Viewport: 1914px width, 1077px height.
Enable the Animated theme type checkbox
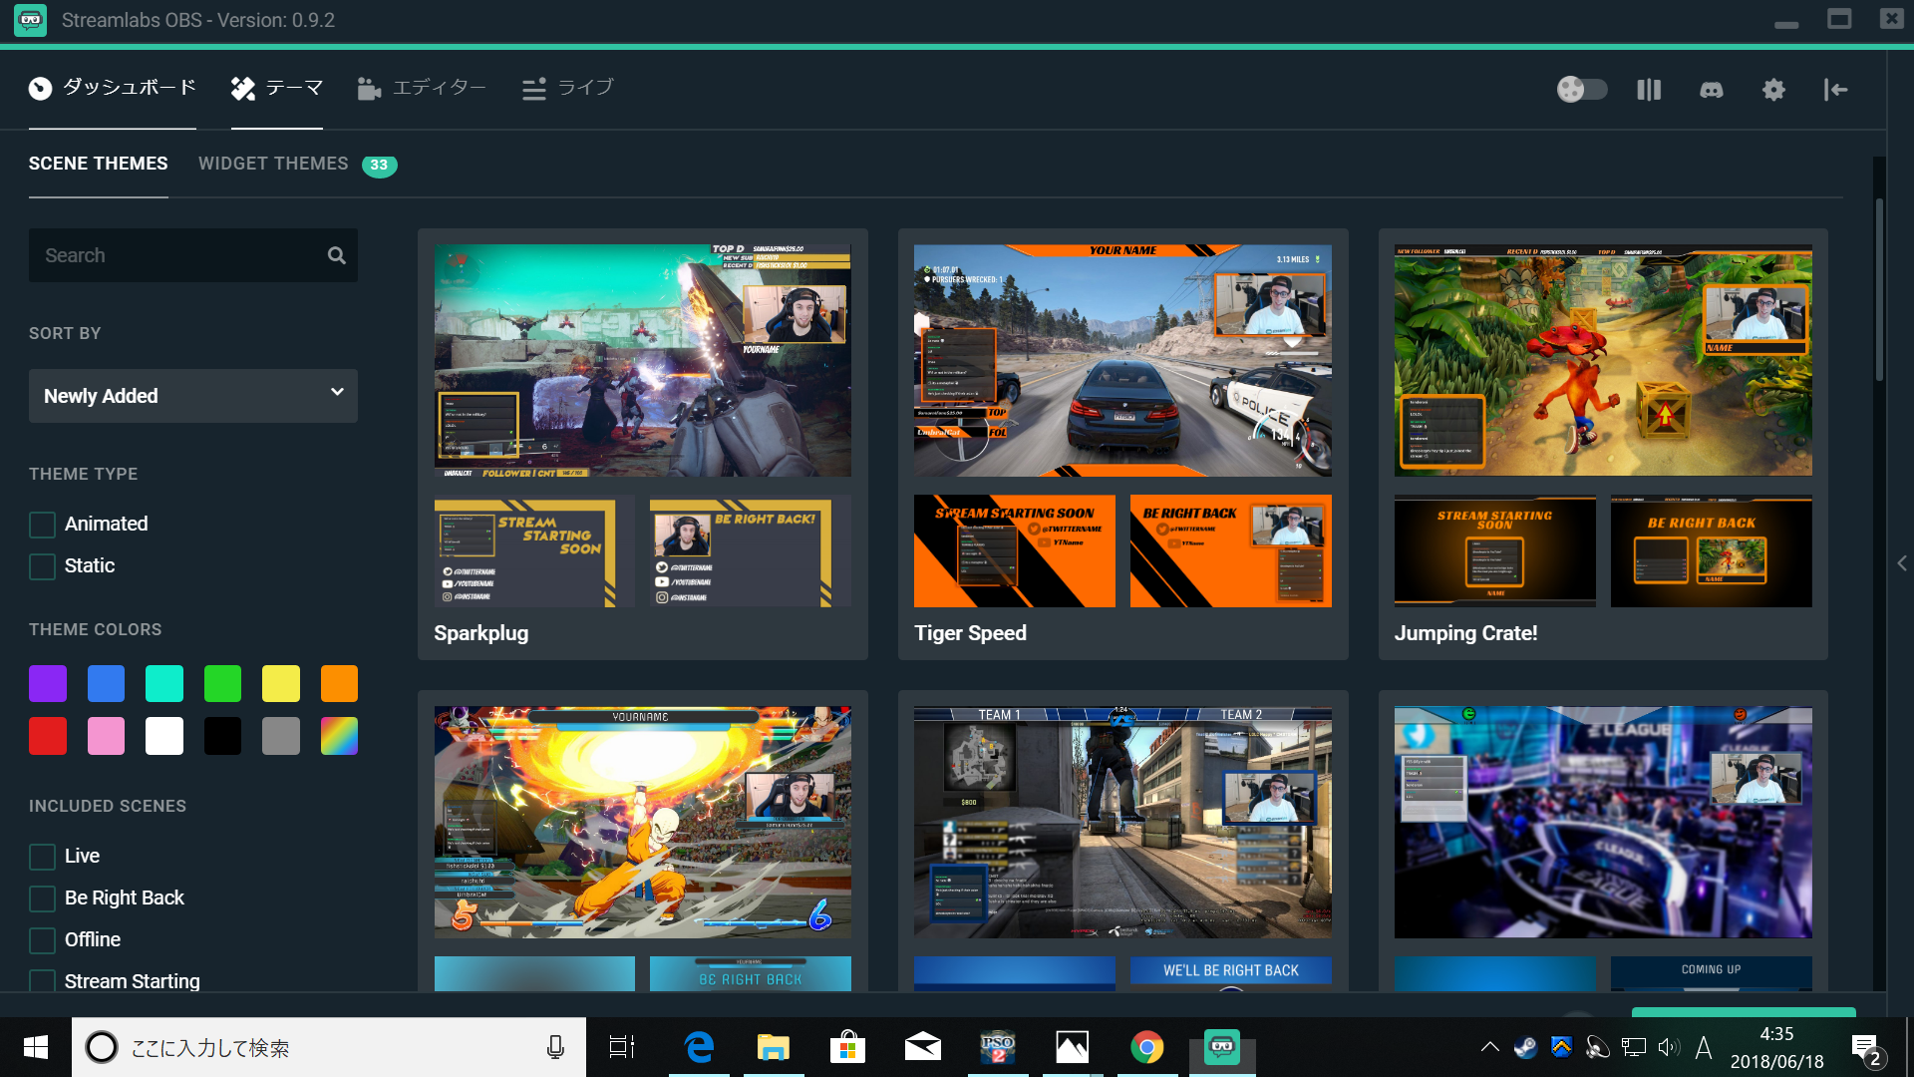tap(42, 525)
